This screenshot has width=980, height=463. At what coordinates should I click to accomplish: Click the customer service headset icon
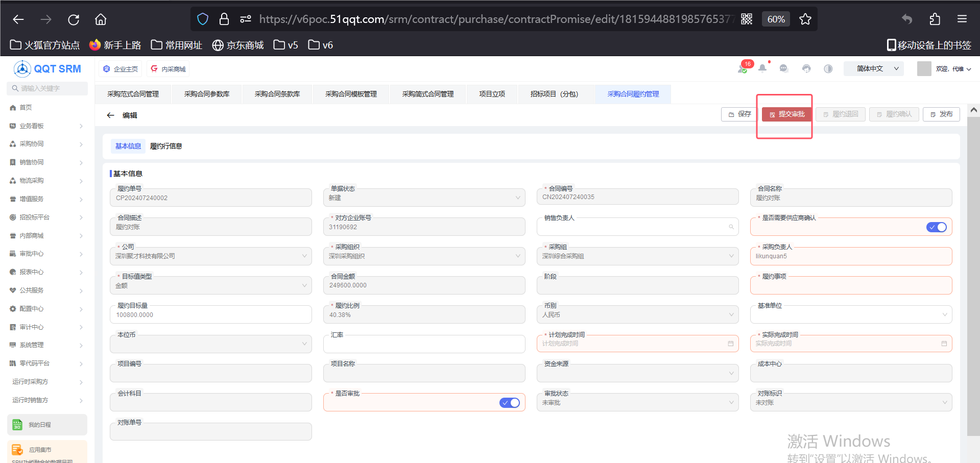806,68
